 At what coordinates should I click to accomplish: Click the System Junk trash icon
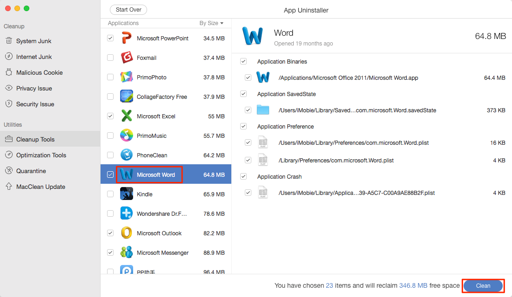(9, 41)
